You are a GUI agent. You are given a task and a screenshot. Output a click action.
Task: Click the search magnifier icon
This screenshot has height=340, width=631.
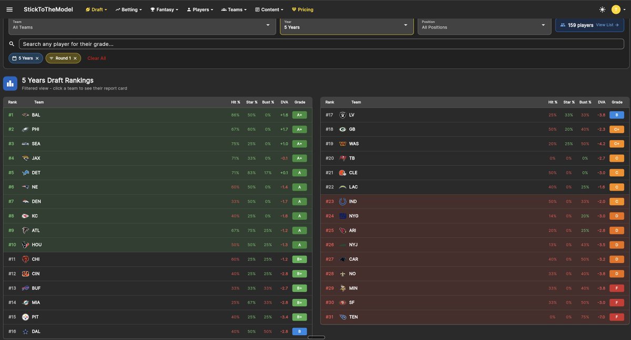coord(12,44)
